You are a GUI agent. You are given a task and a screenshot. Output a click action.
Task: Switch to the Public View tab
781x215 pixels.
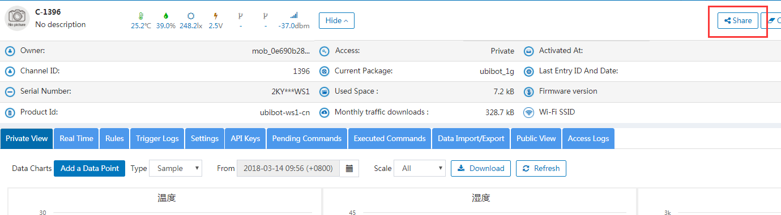(536, 139)
